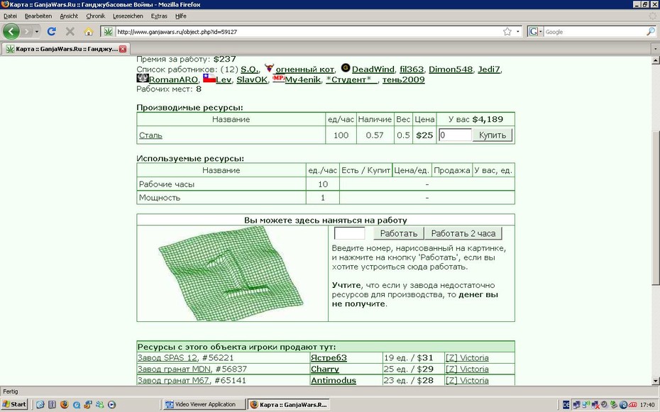The image size is (660, 412).
Task: Click the Купить button
Action: pyautogui.click(x=493, y=135)
